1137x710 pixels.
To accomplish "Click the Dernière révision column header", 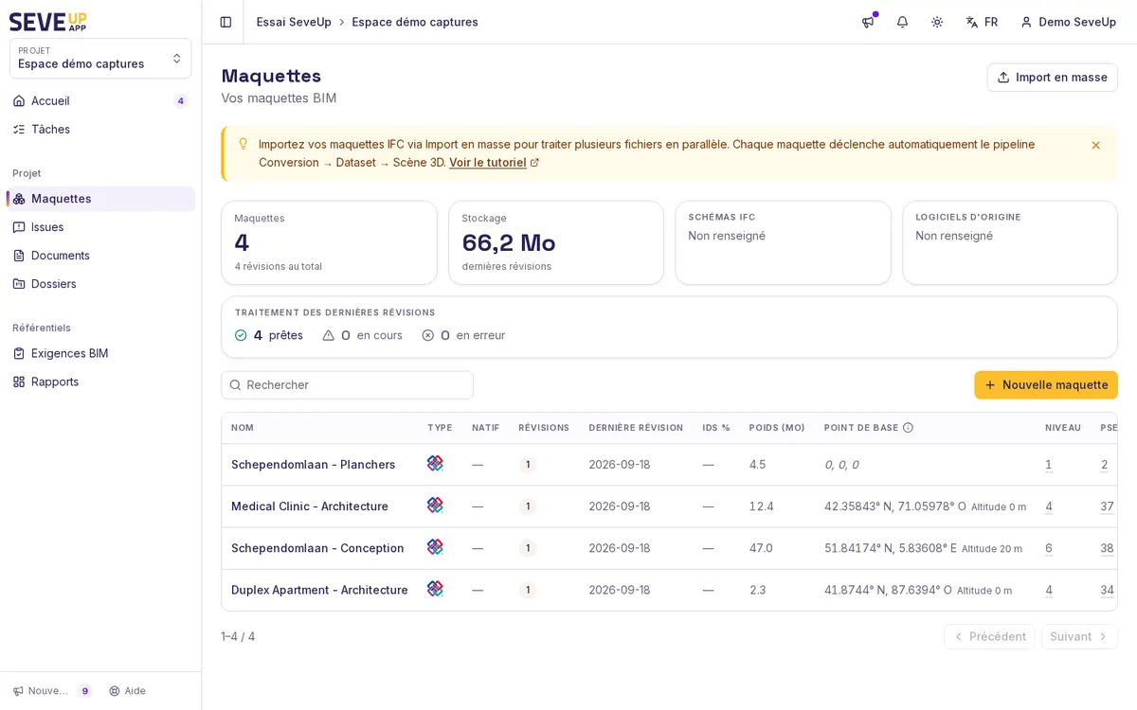I will pyautogui.click(x=636, y=428).
